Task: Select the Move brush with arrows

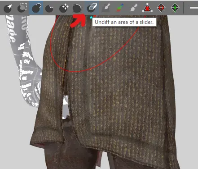Action: coord(64,8)
